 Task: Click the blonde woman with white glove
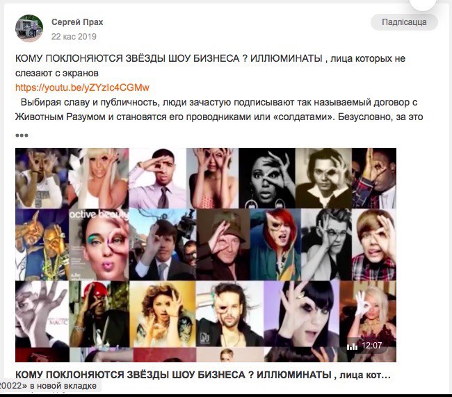click(368, 314)
